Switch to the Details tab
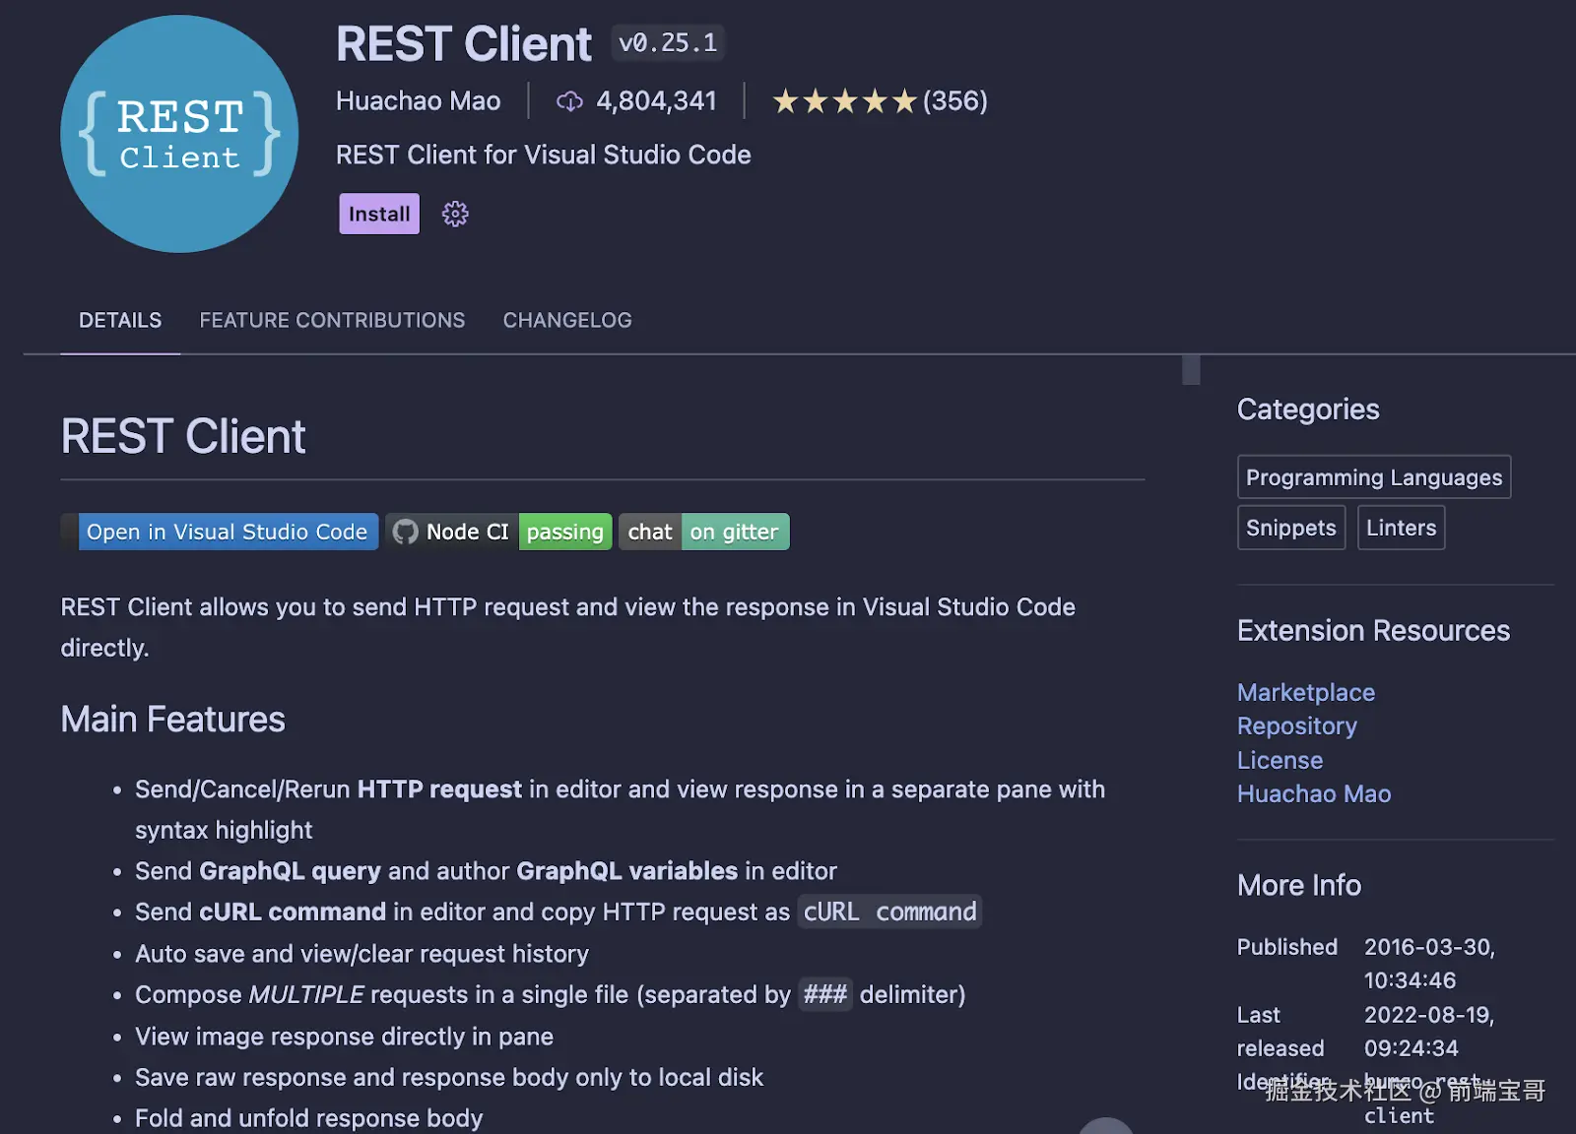The image size is (1576, 1134). 120,320
